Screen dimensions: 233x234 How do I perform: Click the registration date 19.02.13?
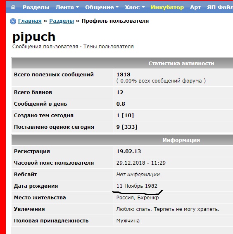click(128, 151)
